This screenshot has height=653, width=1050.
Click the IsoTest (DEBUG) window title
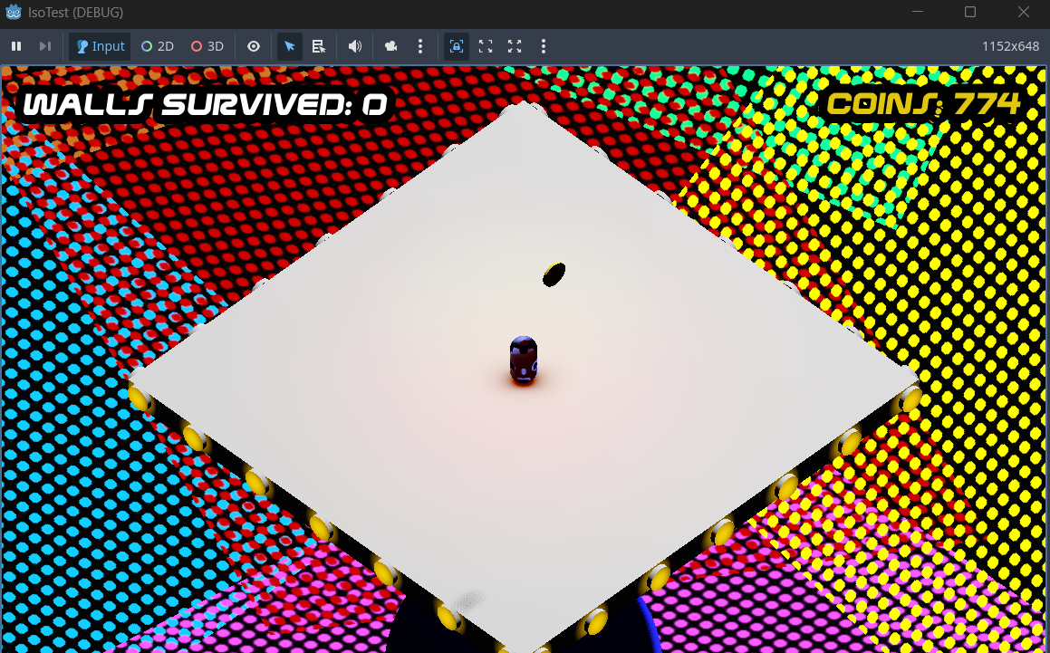coord(76,12)
